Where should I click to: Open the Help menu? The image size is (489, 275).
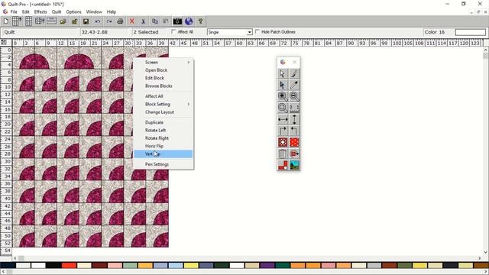(112, 12)
